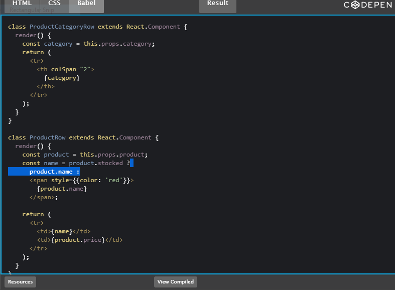Click the 'red' color string value
The image size is (395, 293).
pos(113,180)
